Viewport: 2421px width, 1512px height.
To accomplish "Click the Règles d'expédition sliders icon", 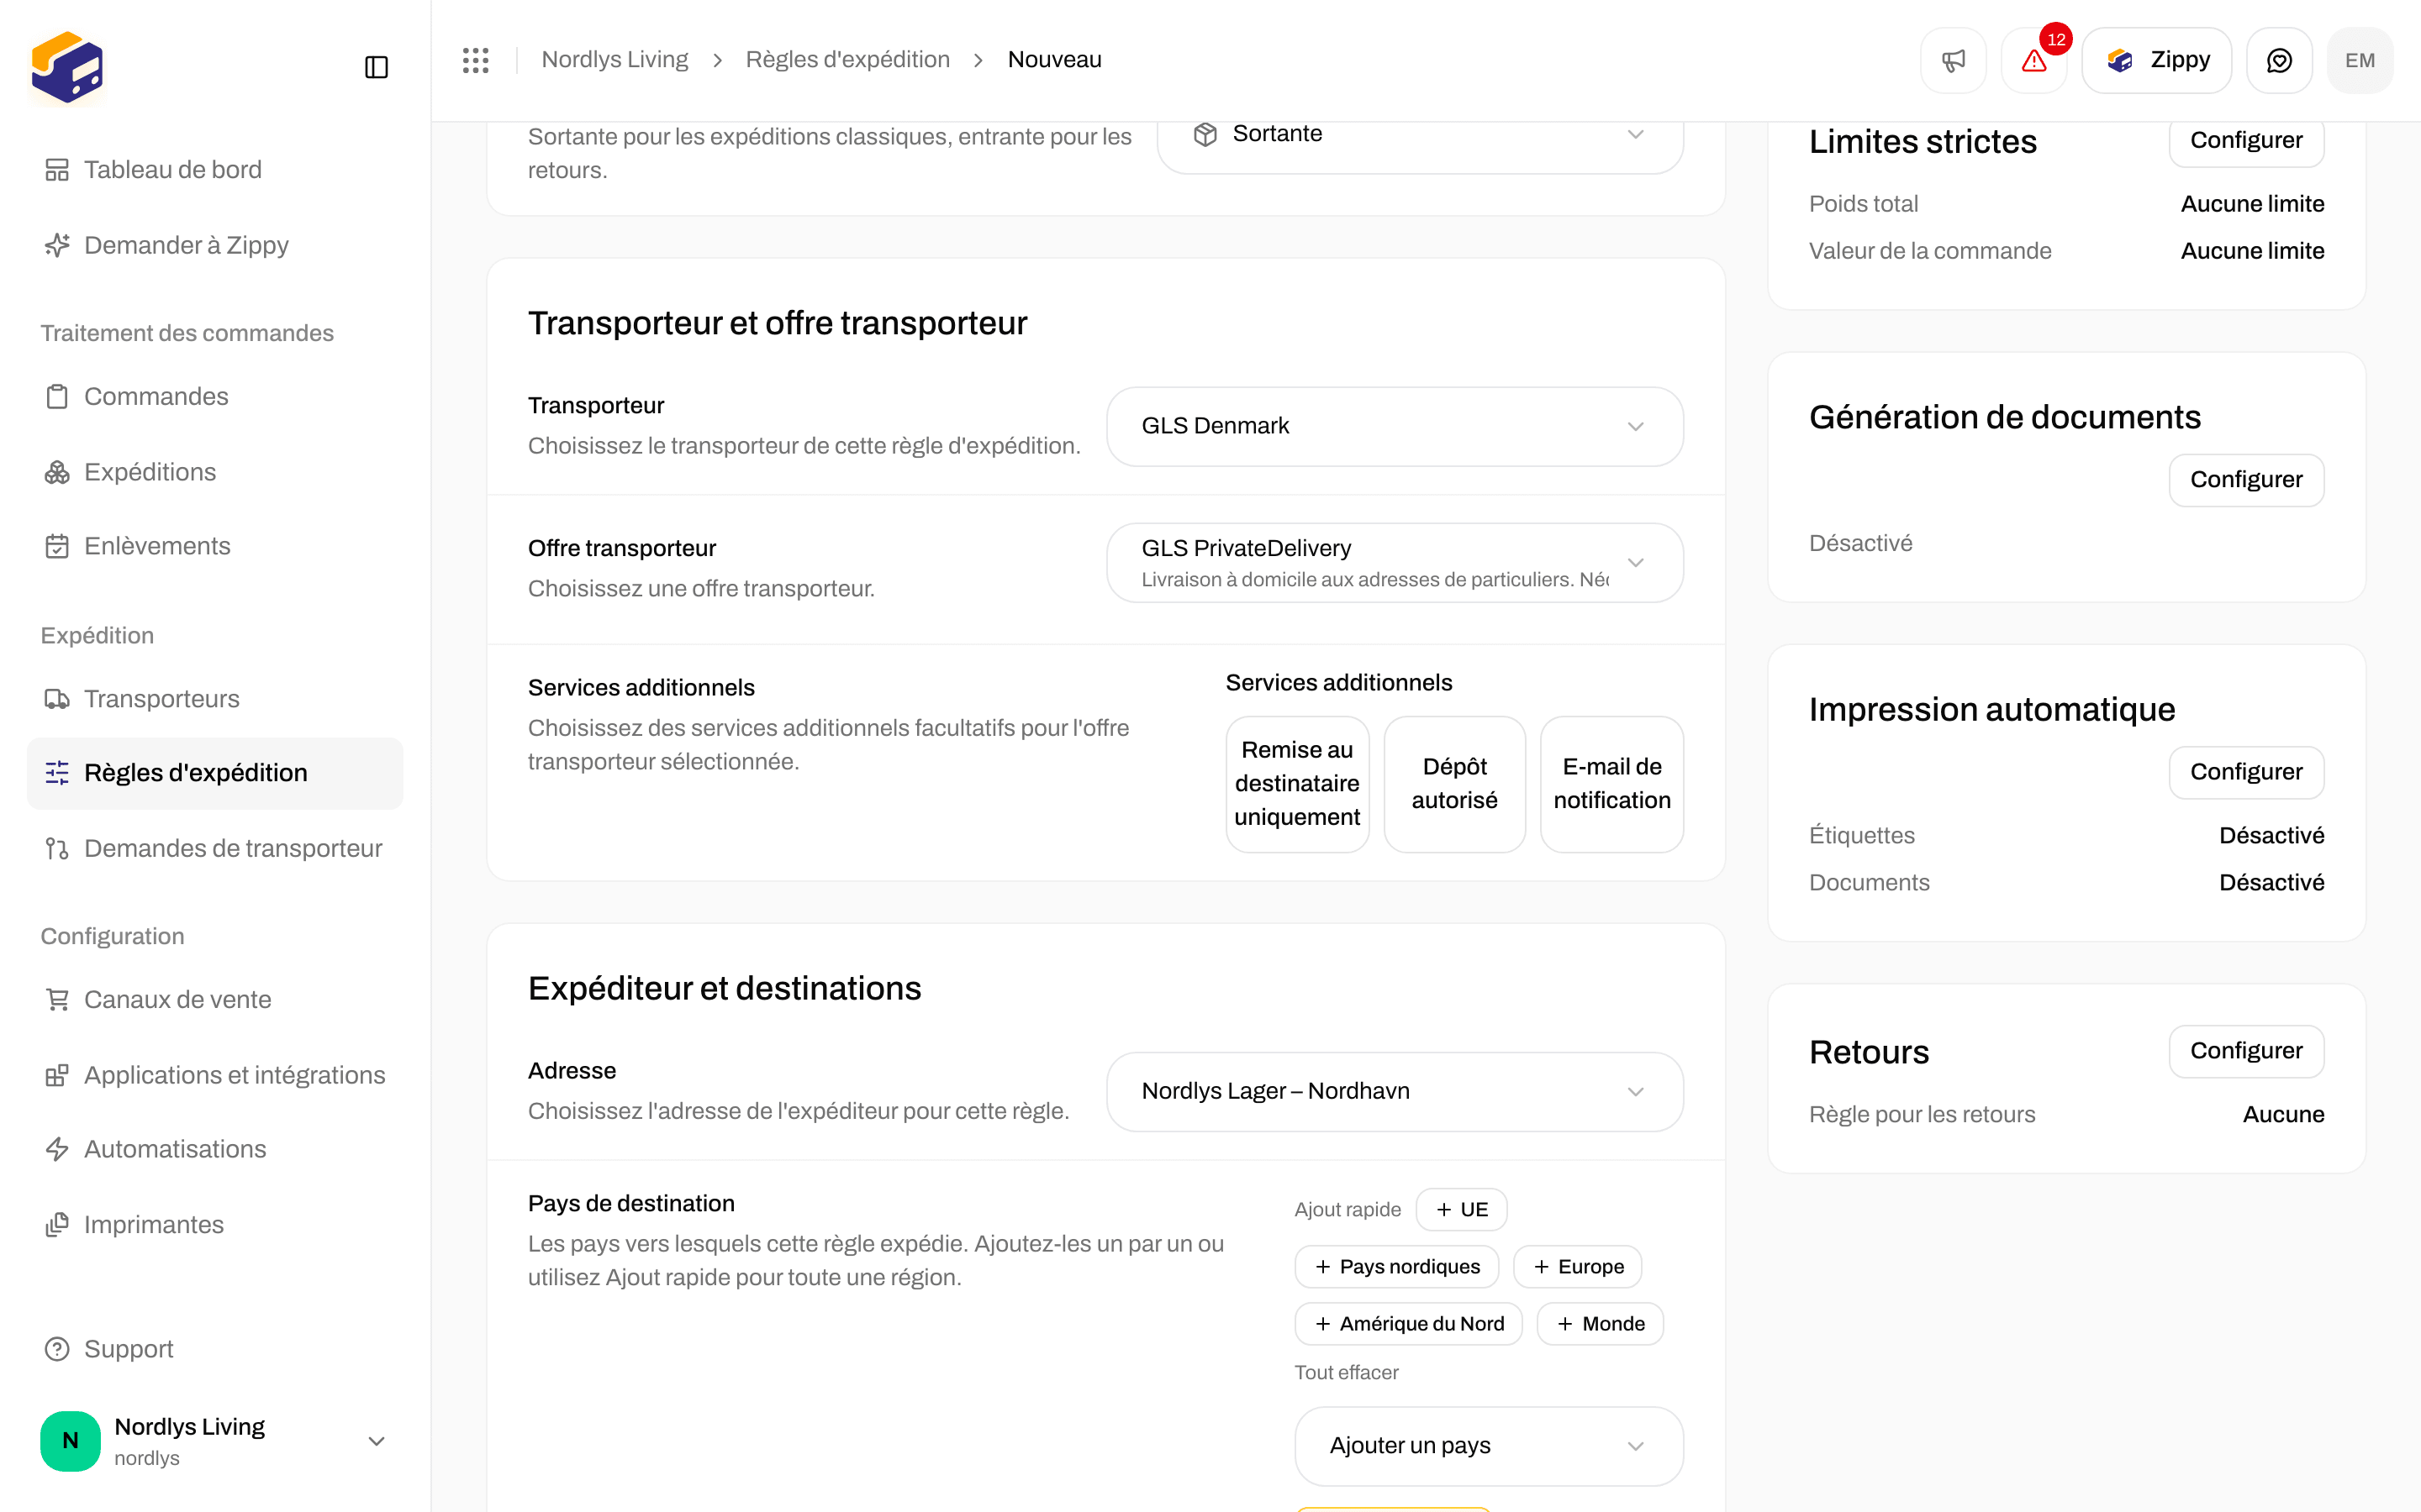I will (57, 773).
